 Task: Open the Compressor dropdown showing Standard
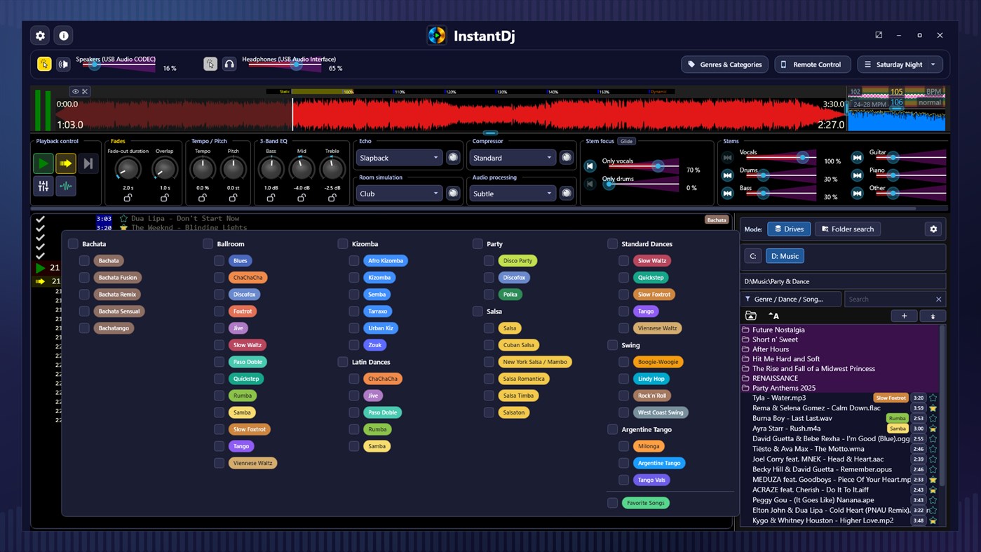(513, 158)
